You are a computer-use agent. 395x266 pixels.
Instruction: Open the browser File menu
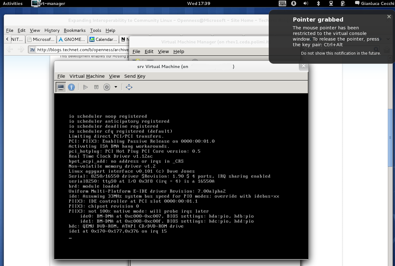(10, 30)
